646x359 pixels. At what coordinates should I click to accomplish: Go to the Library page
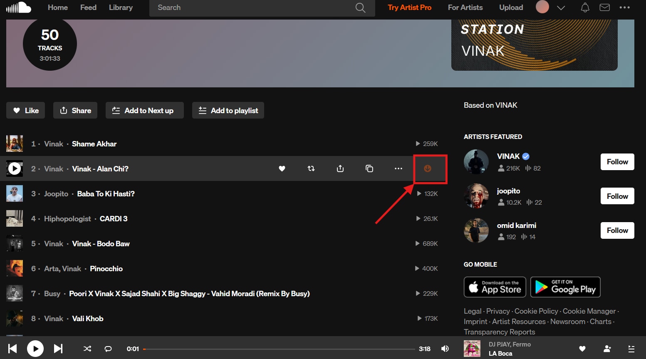[121, 7]
